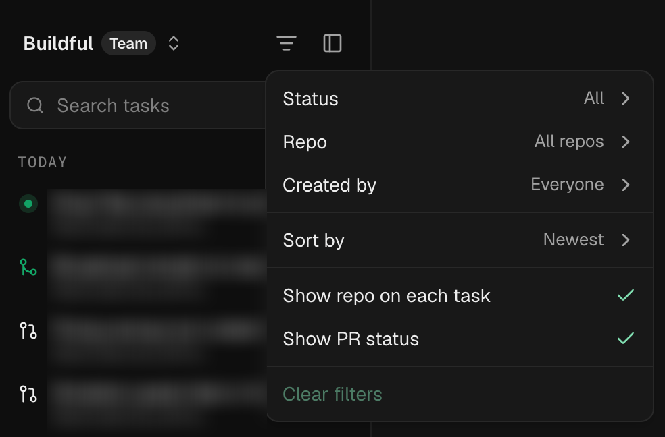Click Clear filters
The image size is (665, 437).
pyautogui.click(x=332, y=395)
